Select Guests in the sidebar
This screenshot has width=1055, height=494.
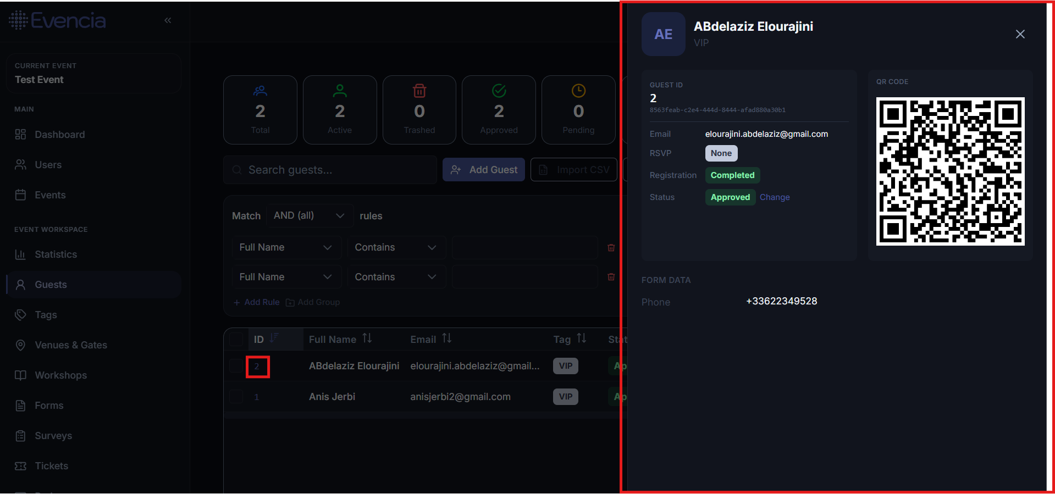click(93, 285)
